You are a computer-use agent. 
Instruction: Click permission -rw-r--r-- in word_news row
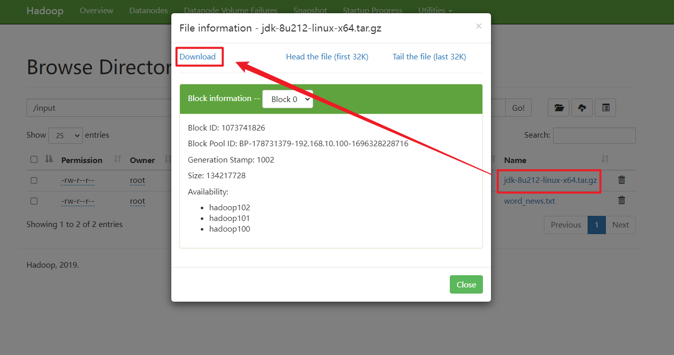pos(78,201)
